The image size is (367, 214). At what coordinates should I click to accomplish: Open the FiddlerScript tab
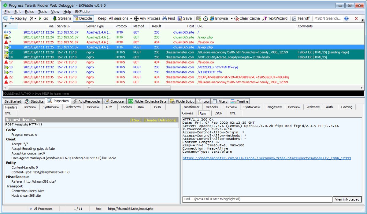(x=182, y=101)
